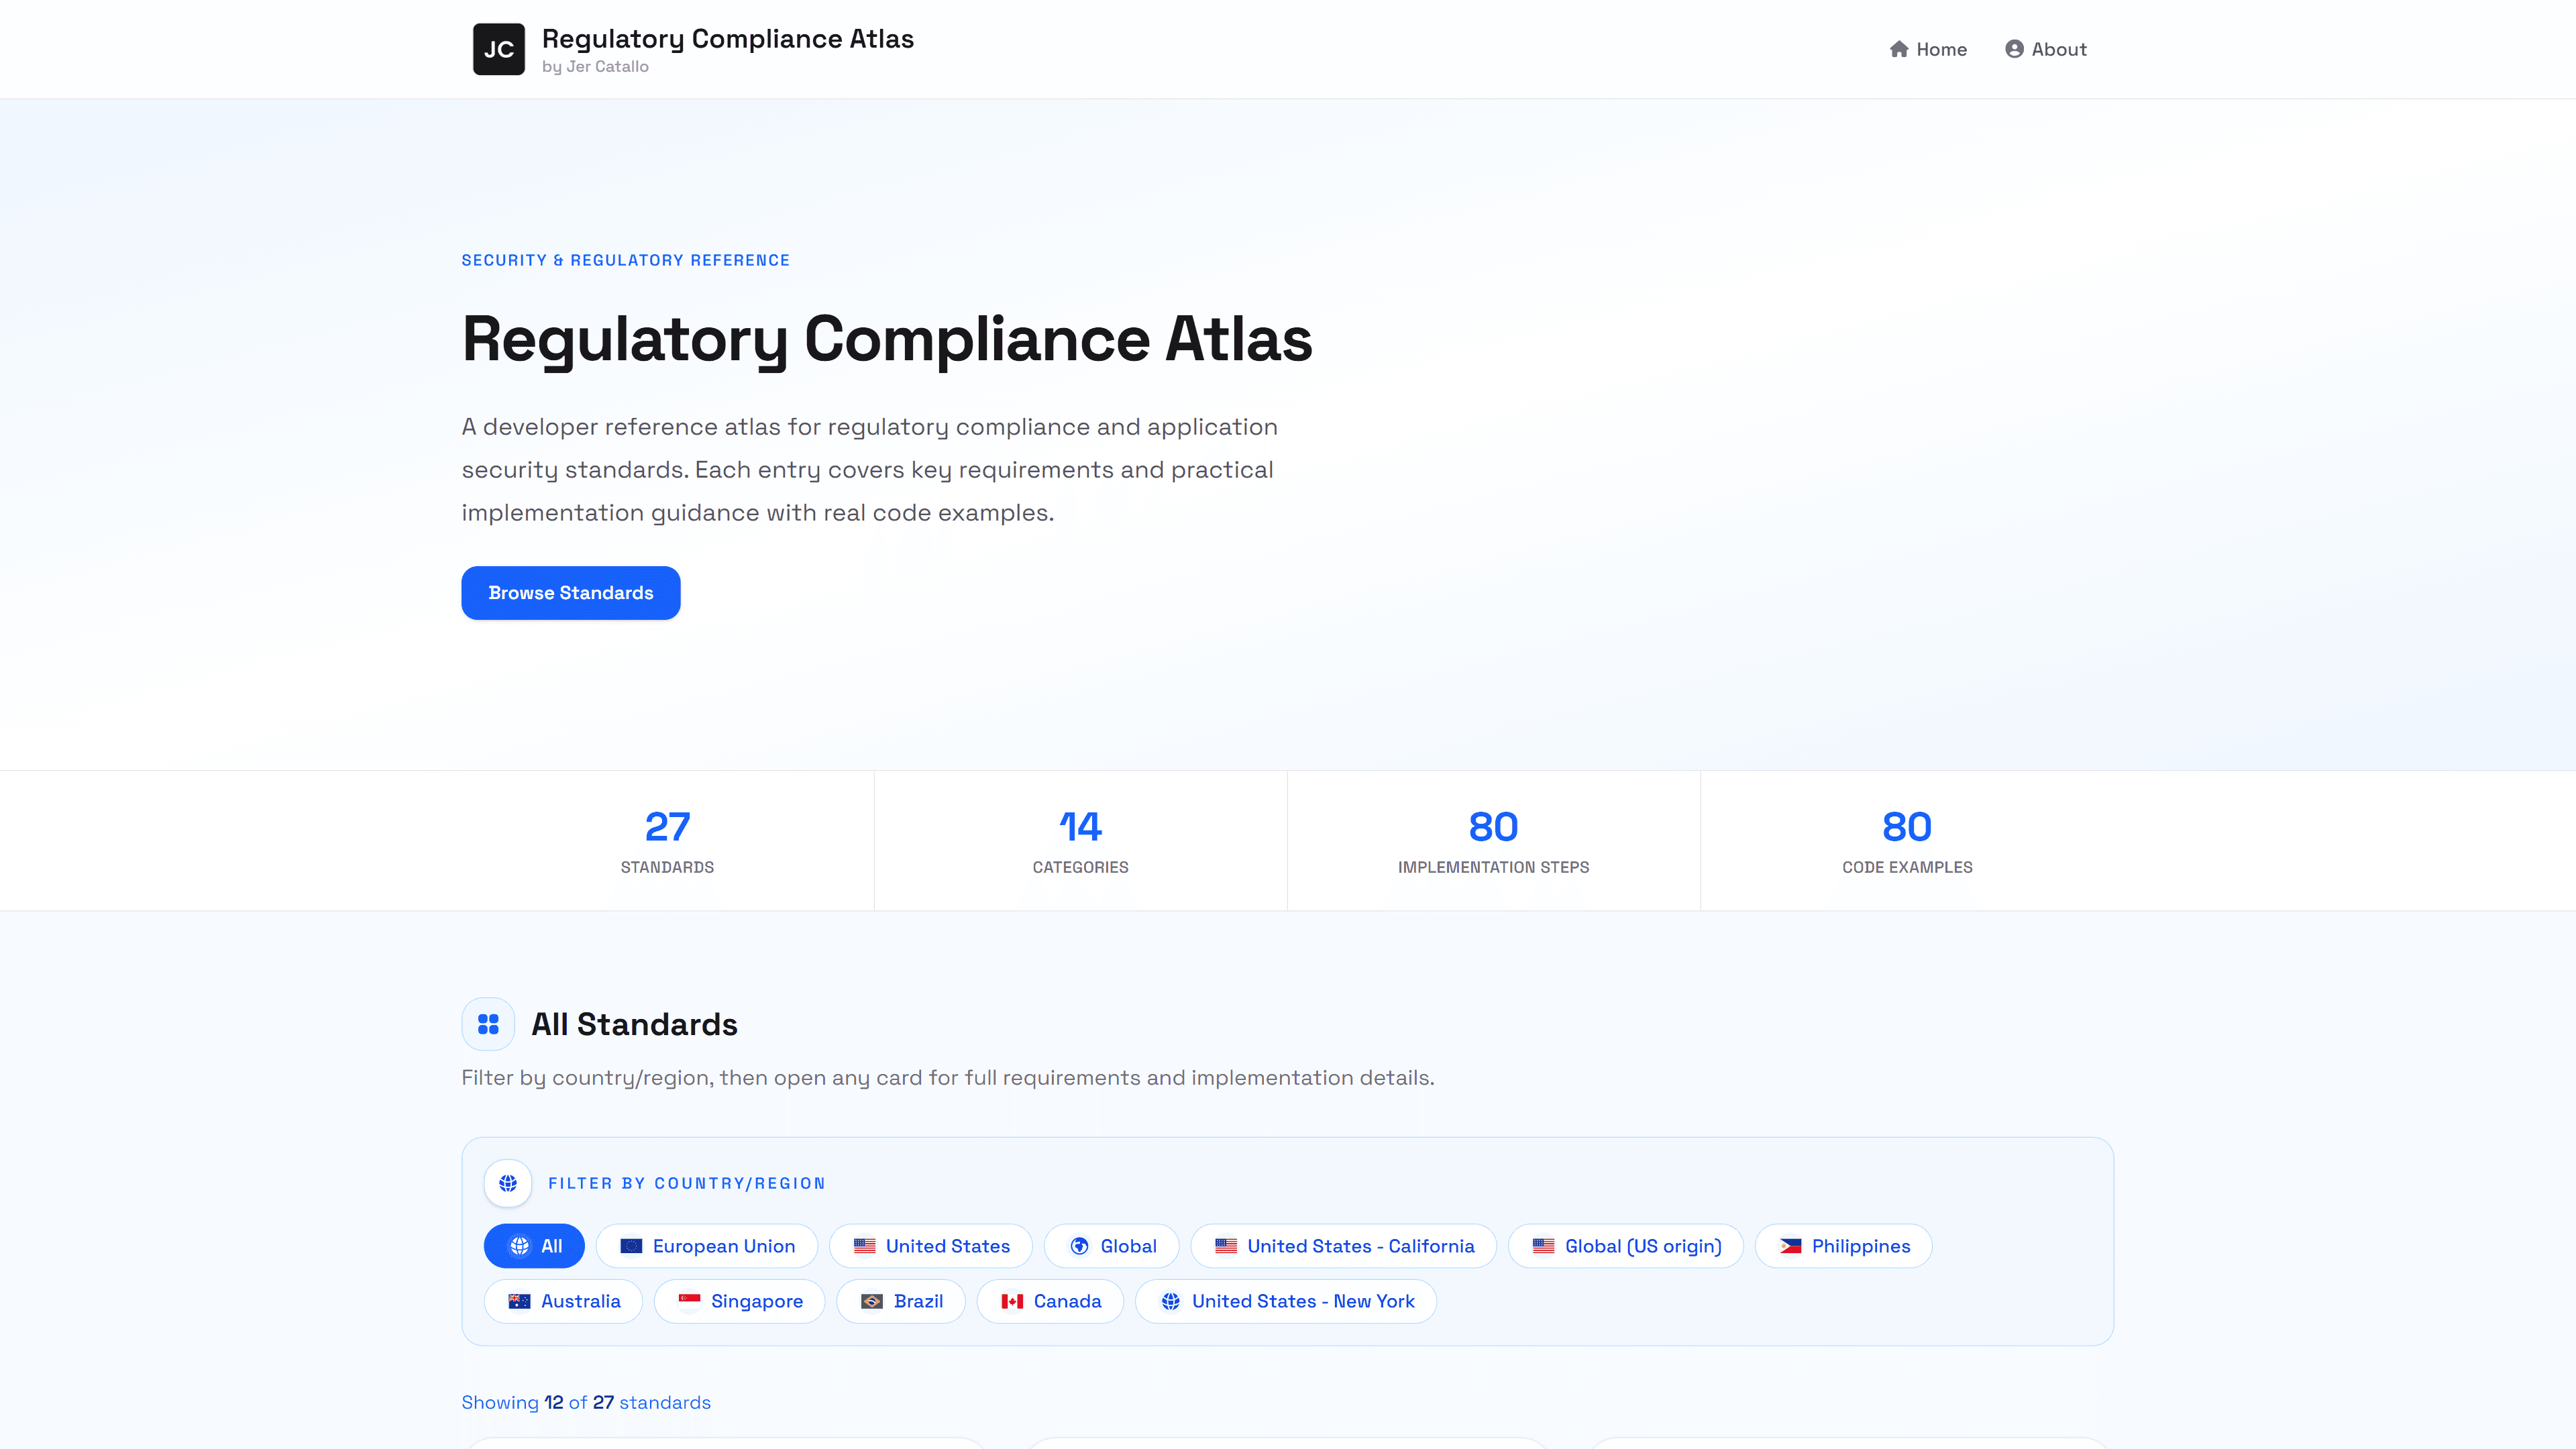Click the JC logo icon

(x=498, y=49)
